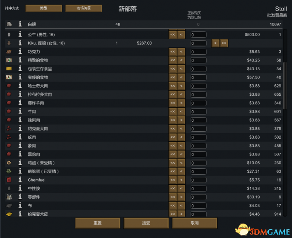Viewport: 292px width, 238px height.
Task: Click the chocolate item icon
Action: click(x=9, y=52)
